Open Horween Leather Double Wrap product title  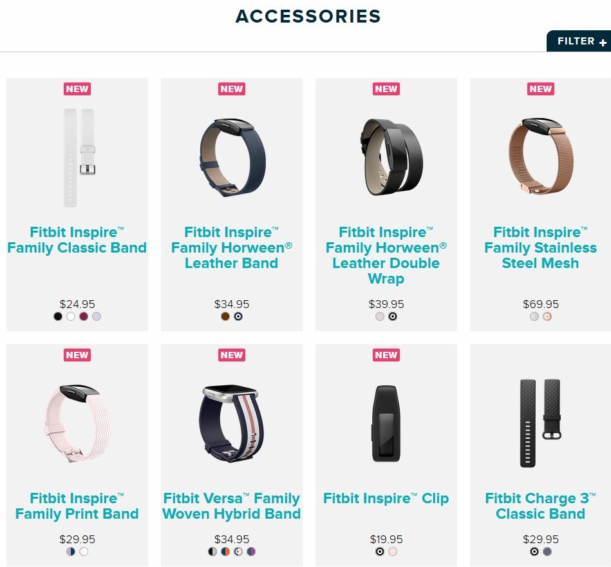(386, 255)
